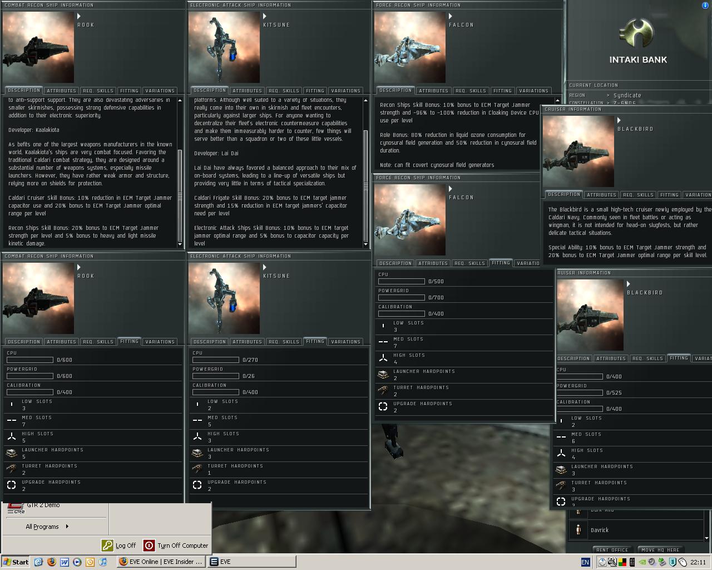Select Variations tab in Falcon description window
712x570 pixels.
point(533,91)
